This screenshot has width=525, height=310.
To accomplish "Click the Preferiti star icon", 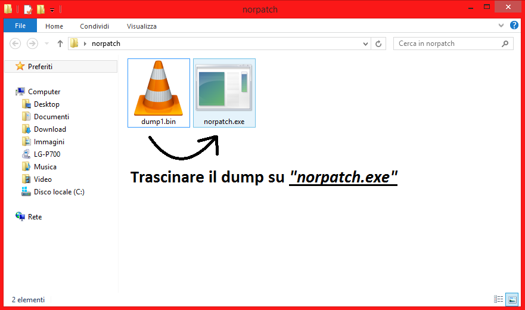I will (x=20, y=66).
